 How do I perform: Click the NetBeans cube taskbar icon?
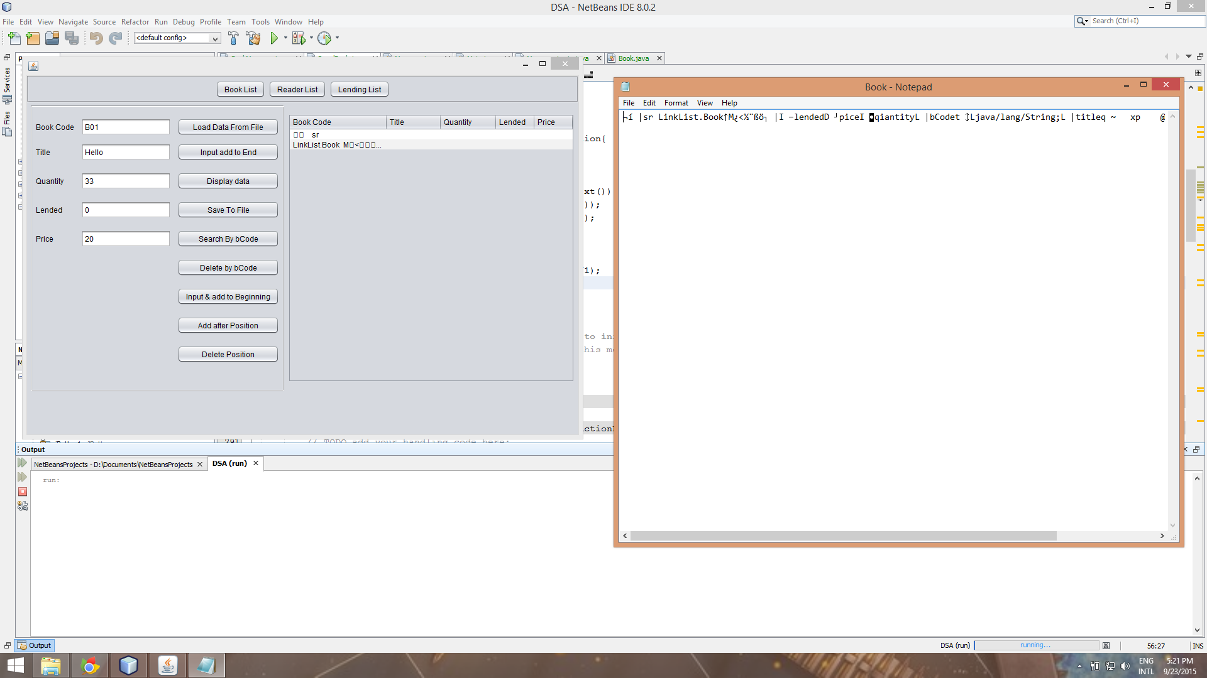(128, 665)
